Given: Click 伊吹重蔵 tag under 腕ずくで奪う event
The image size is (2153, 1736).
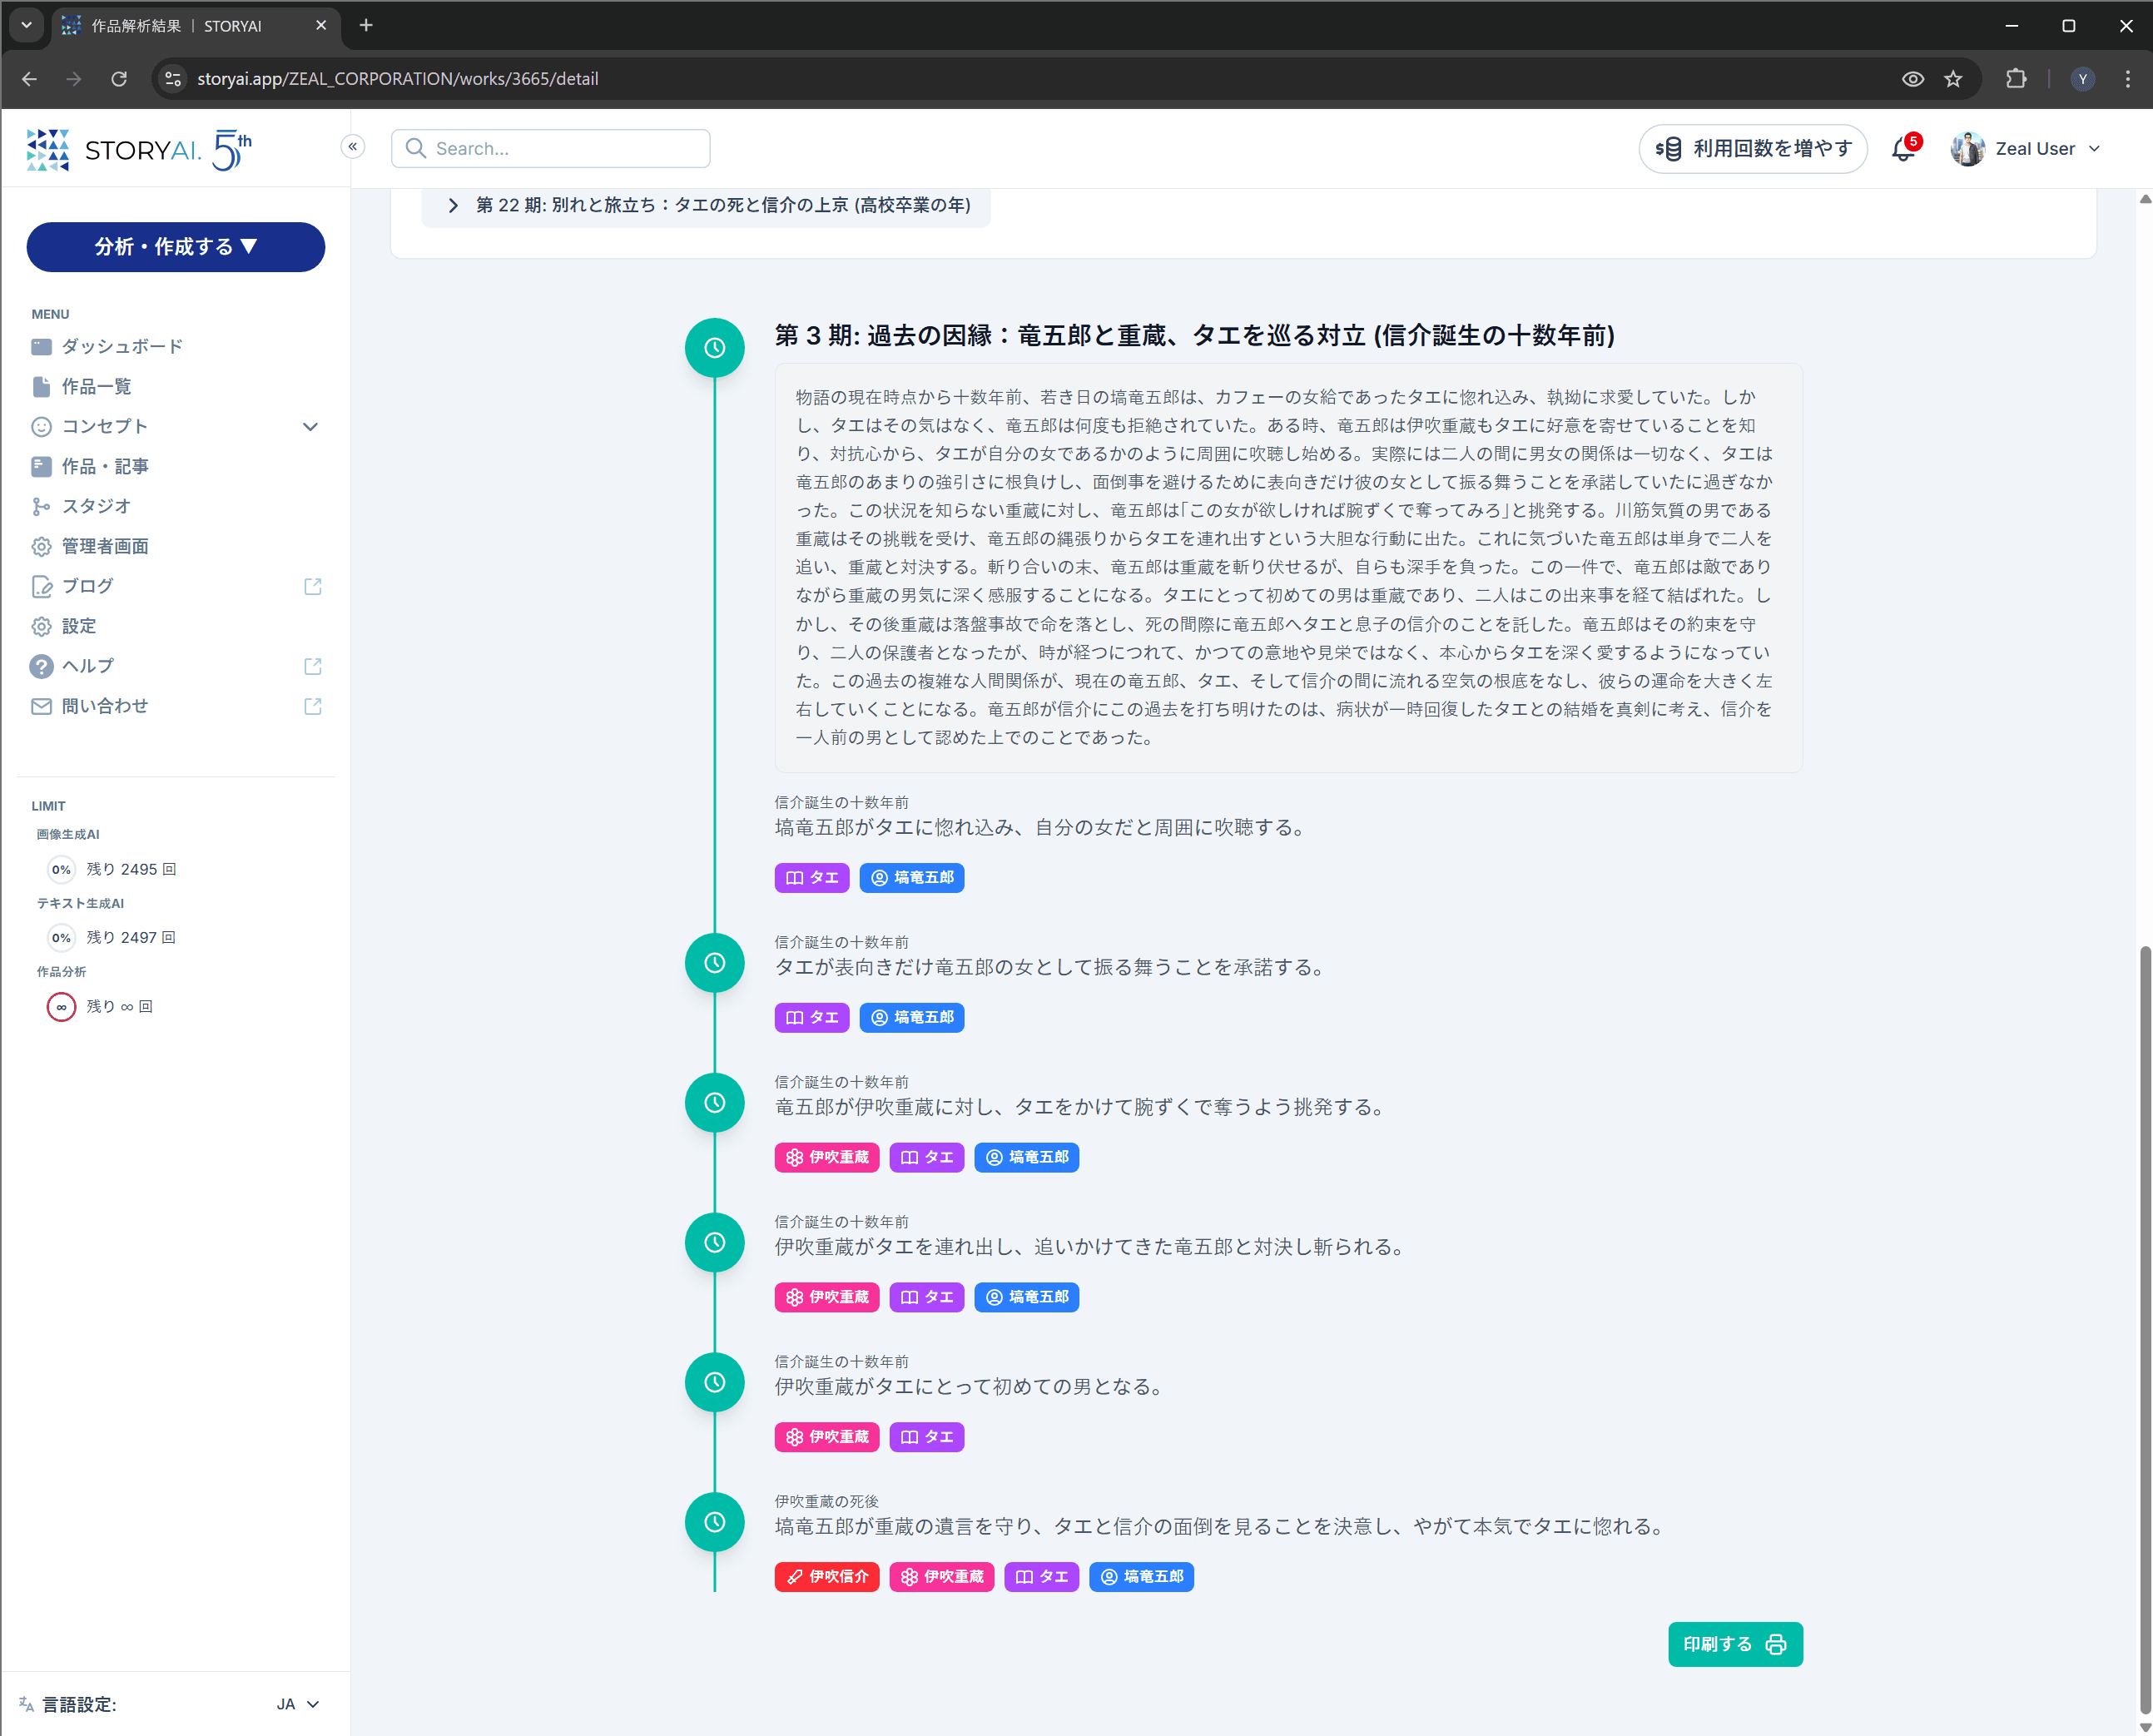Looking at the screenshot, I should tap(827, 1157).
